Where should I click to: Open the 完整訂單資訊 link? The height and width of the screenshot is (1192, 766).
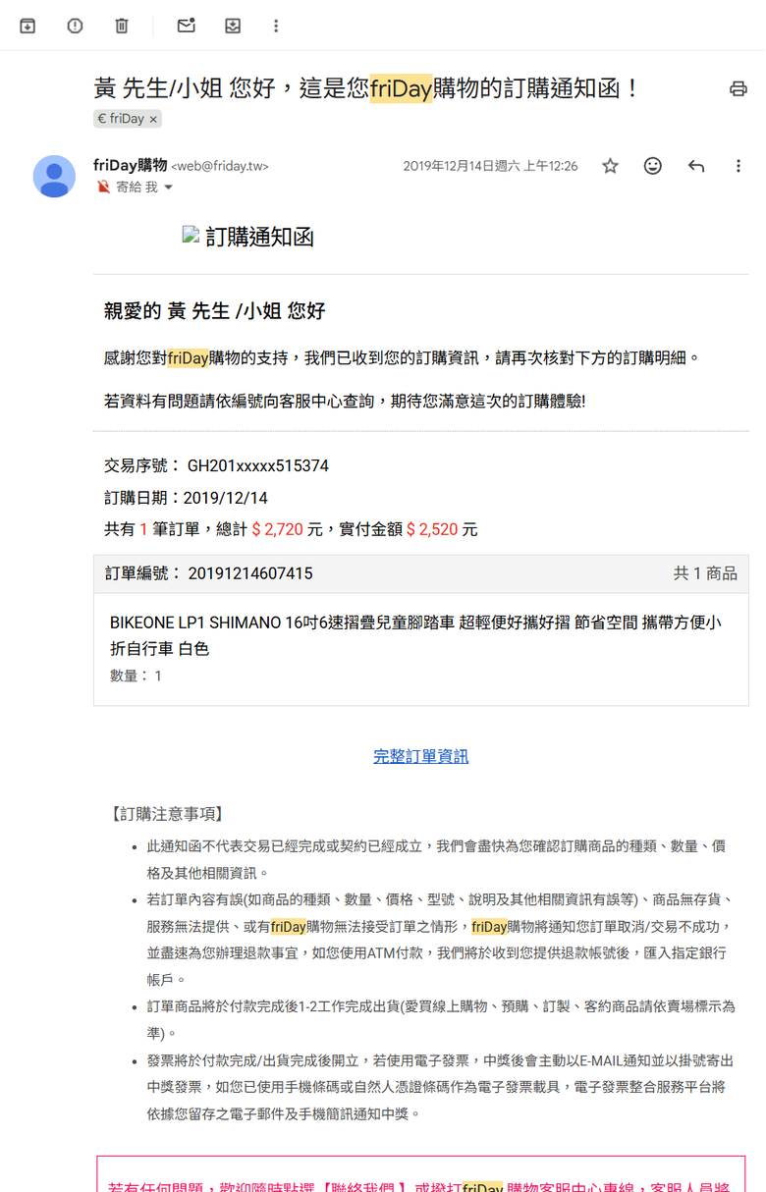click(x=421, y=756)
